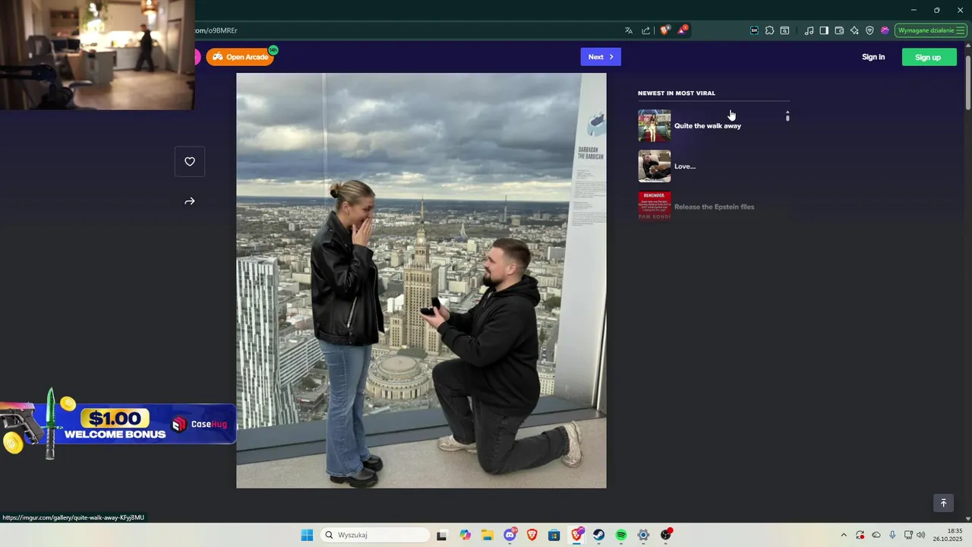972x547 pixels.
Task: Switch to the active Brave browser window icon
Action: pyautogui.click(x=577, y=535)
